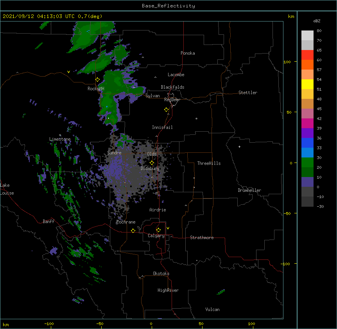Screen dimensions: 337x329
Task: Click the Calgary city label
Action: coord(156,236)
